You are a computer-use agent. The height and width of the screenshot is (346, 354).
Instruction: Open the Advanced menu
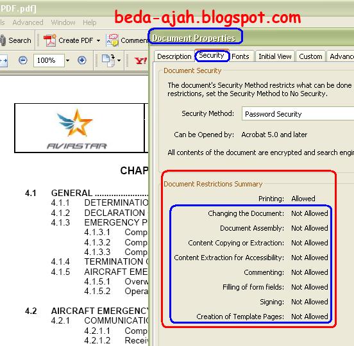[x=28, y=22]
